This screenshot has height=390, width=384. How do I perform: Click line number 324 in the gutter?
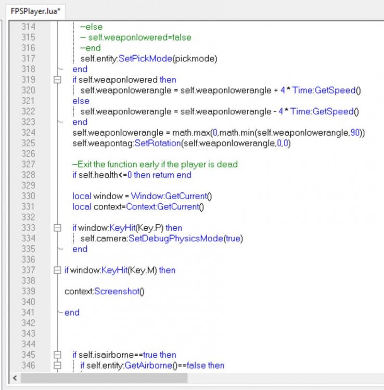29,133
